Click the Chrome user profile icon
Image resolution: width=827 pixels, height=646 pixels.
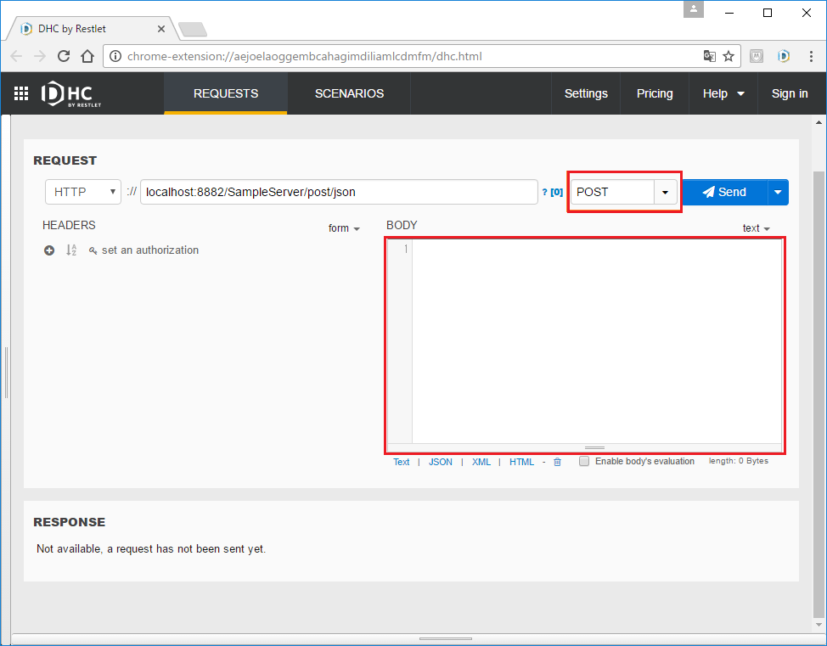click(694, 9)
